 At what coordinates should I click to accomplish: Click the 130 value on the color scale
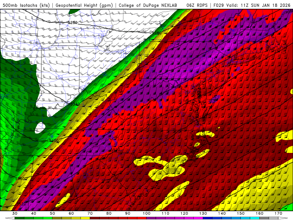pyautogui.click(x=203, y=213)
